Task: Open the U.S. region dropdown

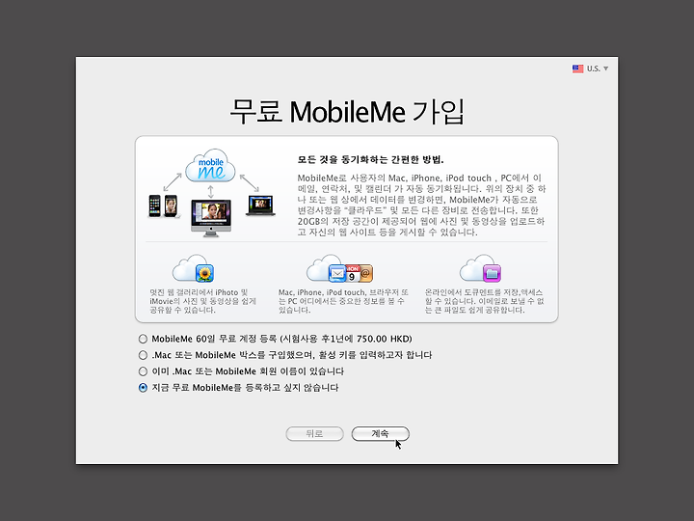Action: click(x=591, y=69)
